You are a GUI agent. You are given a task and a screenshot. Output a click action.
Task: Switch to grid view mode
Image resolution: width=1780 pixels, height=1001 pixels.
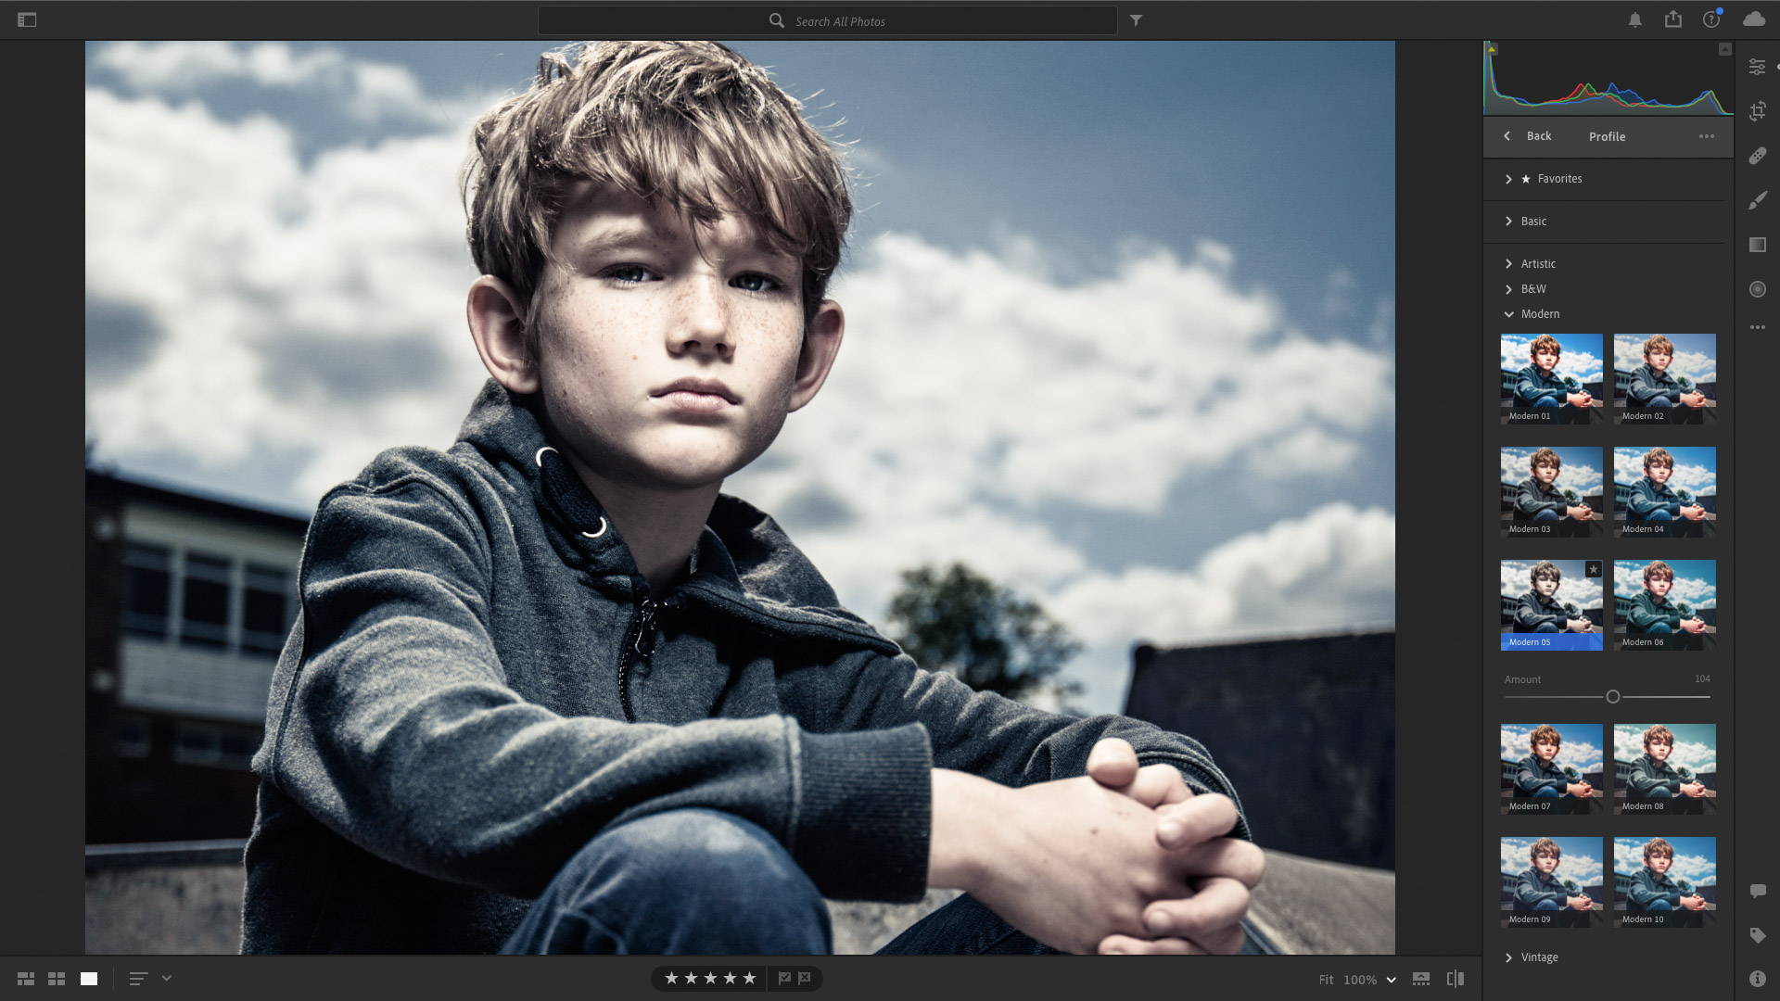[x=57, y=978]
